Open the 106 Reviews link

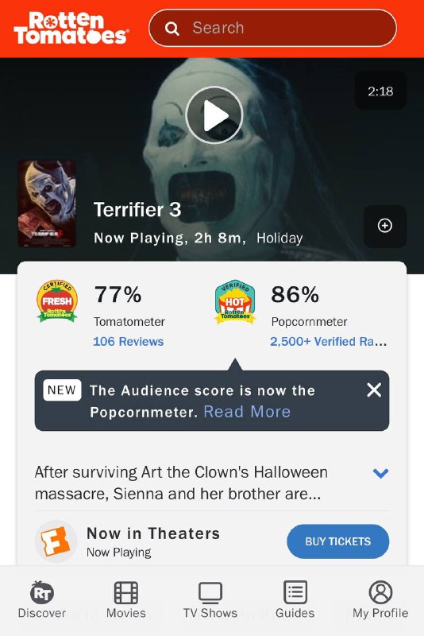(129, 342)
